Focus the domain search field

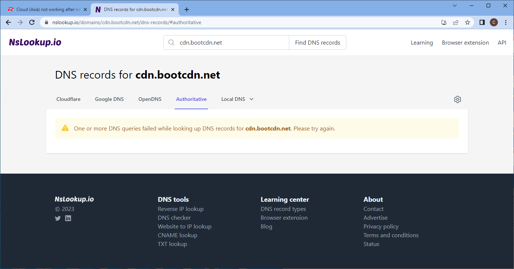point(226,42)
